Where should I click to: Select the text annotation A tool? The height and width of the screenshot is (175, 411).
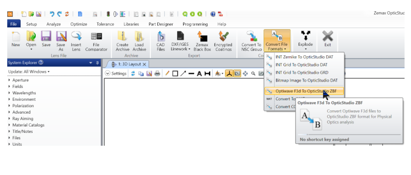pos(199,74)
